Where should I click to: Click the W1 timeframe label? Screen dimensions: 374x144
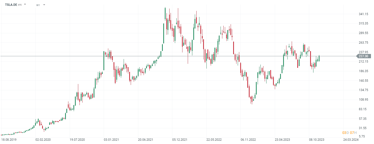38,5
